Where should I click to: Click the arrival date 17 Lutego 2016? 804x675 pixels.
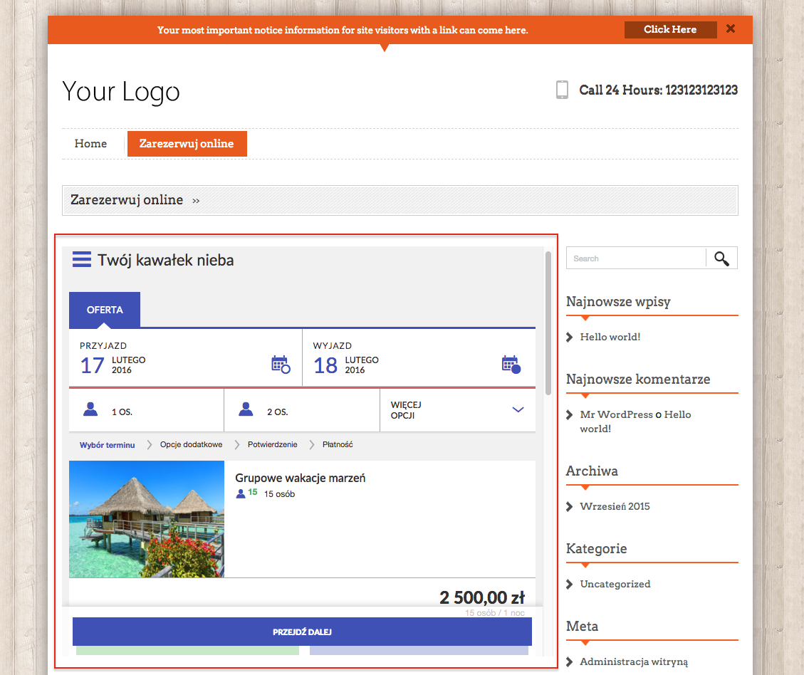pos(113,365)
